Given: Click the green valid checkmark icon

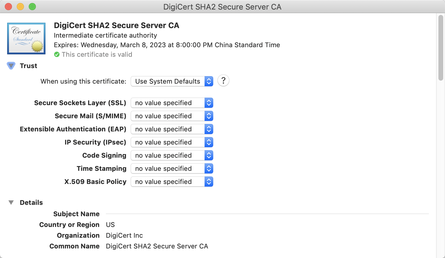Looking at the screenshot, I should (x=57, y=55).
